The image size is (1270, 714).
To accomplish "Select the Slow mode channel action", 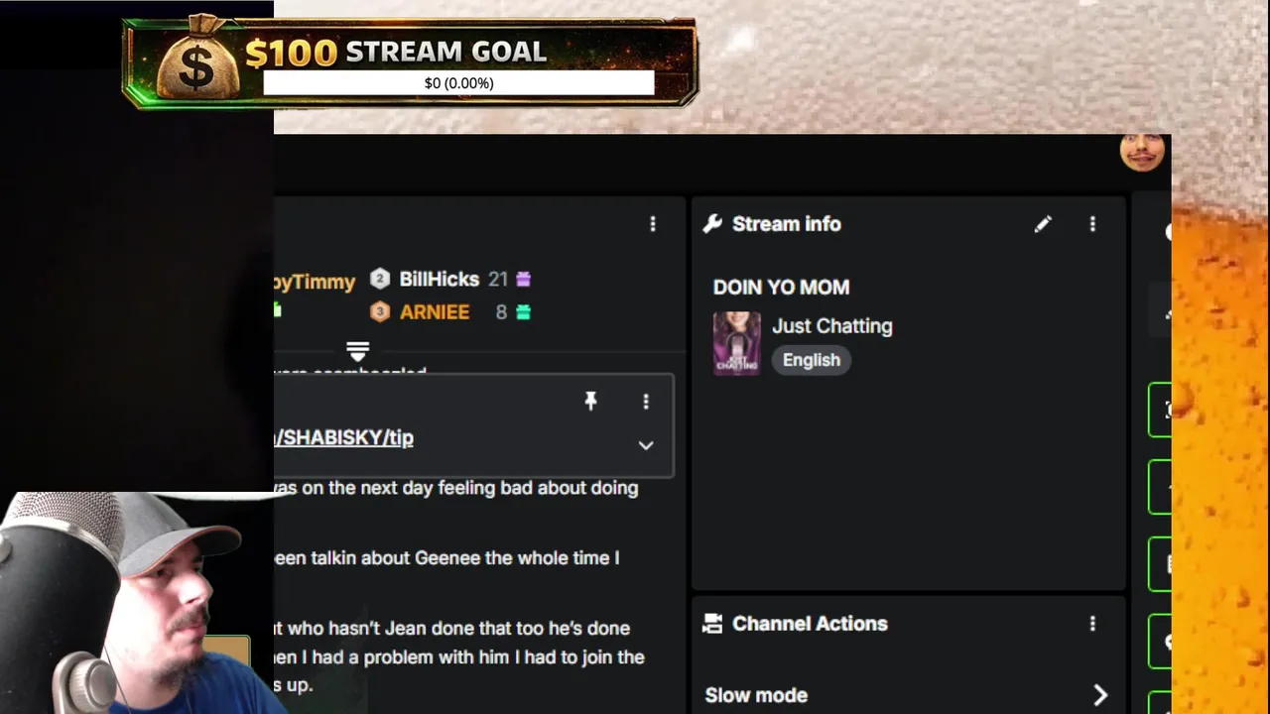I will (907, 695).
